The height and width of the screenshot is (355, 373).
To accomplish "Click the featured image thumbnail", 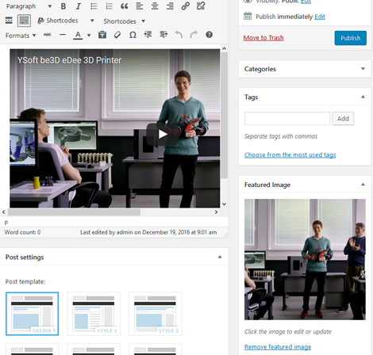I will pos(305,259).
